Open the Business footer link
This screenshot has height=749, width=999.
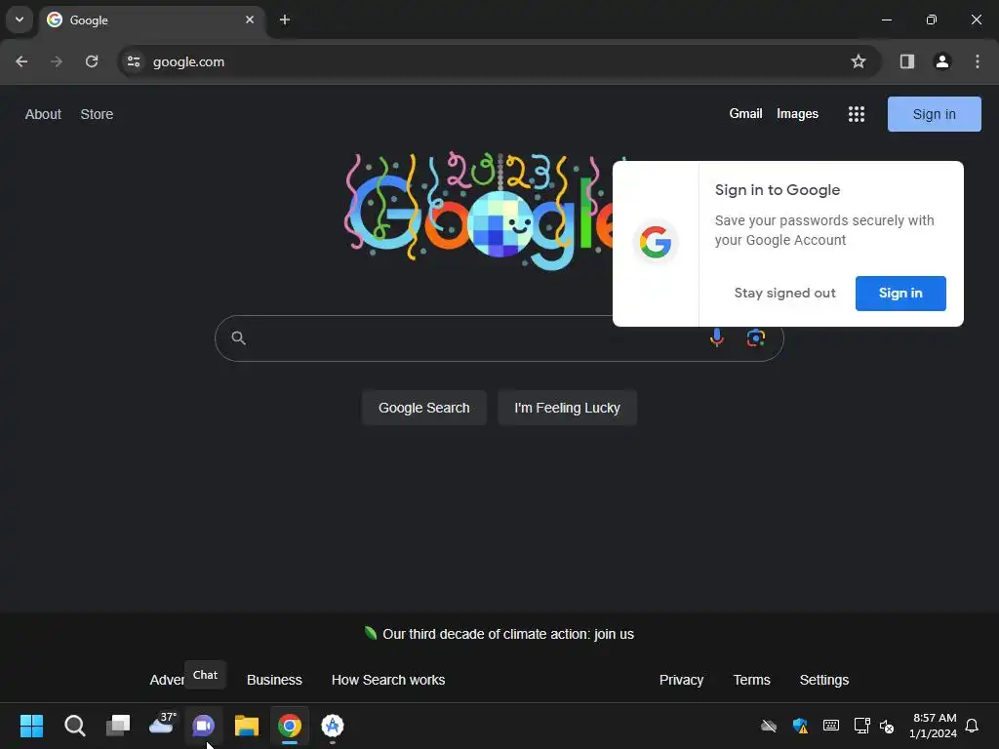tap(274, 680)
